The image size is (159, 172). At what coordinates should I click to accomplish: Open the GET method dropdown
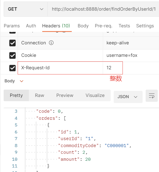26,9
